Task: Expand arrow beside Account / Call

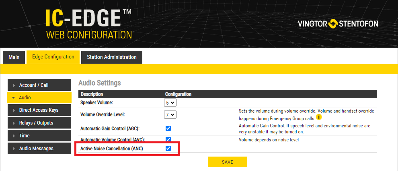Action: click(14, 86)
